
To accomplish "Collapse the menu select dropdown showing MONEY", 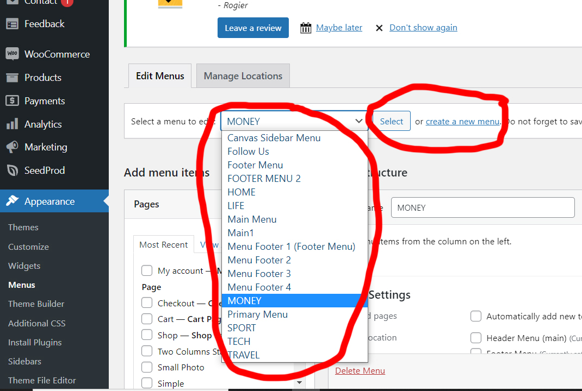I will 294,121.
